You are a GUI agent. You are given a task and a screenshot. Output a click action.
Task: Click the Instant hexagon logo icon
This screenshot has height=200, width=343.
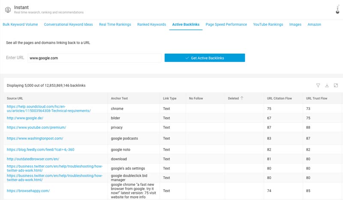pyautogui.click(x=8, y=9)
